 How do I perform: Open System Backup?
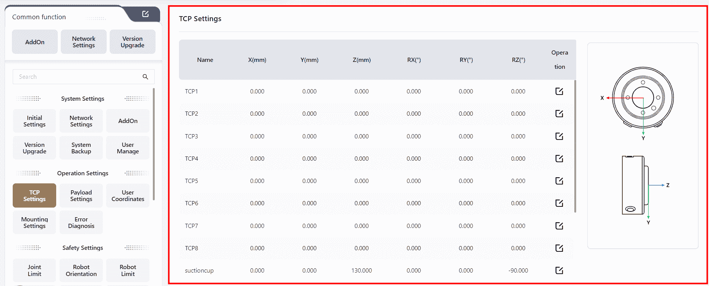pyautogui.click(x=81, y=148)
